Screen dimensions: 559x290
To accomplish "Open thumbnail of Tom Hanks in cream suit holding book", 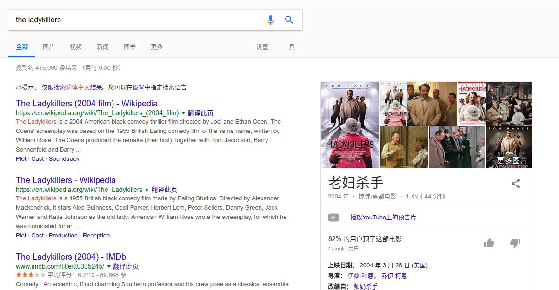I will pos(404,147).
